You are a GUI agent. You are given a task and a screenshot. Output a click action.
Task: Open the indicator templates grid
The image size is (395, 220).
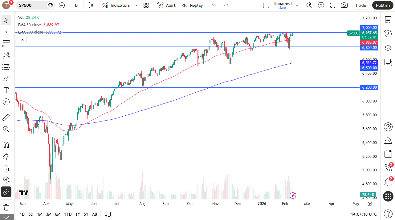tap(146, 5)
